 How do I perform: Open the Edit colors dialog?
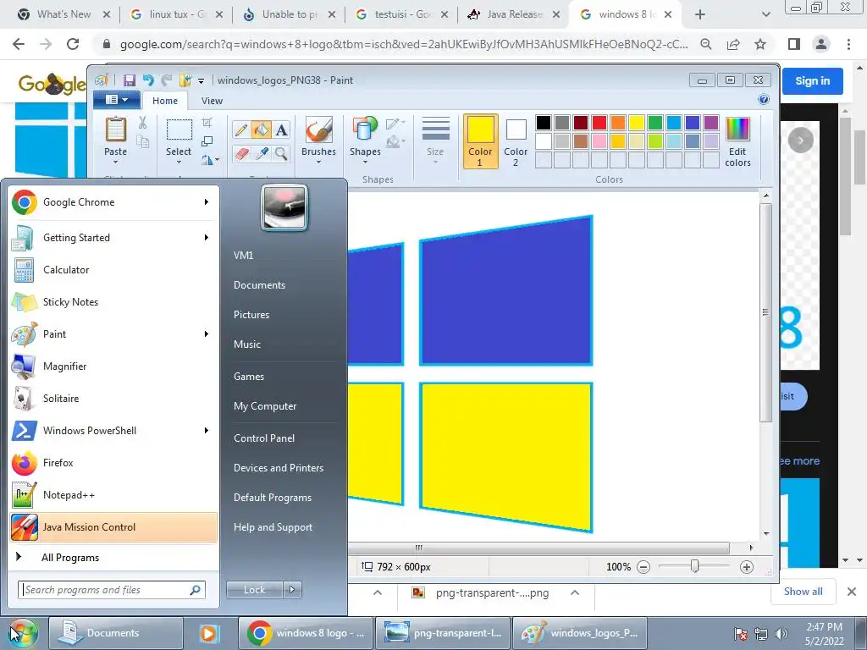[x=737, y=141]
